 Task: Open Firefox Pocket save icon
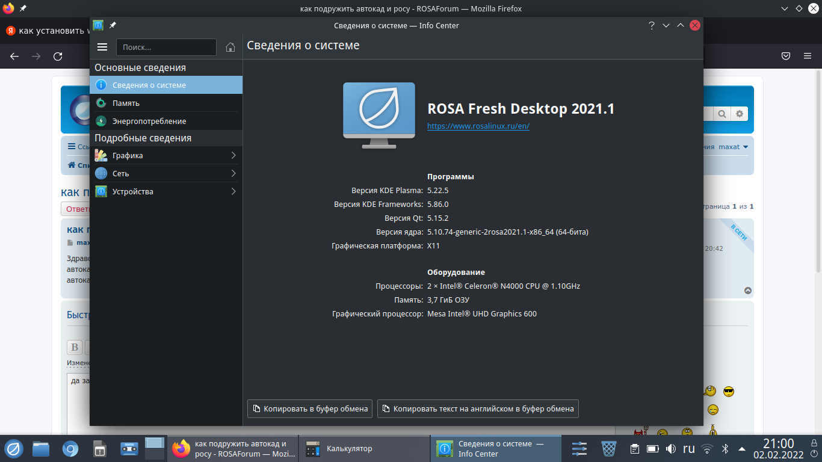786,56
